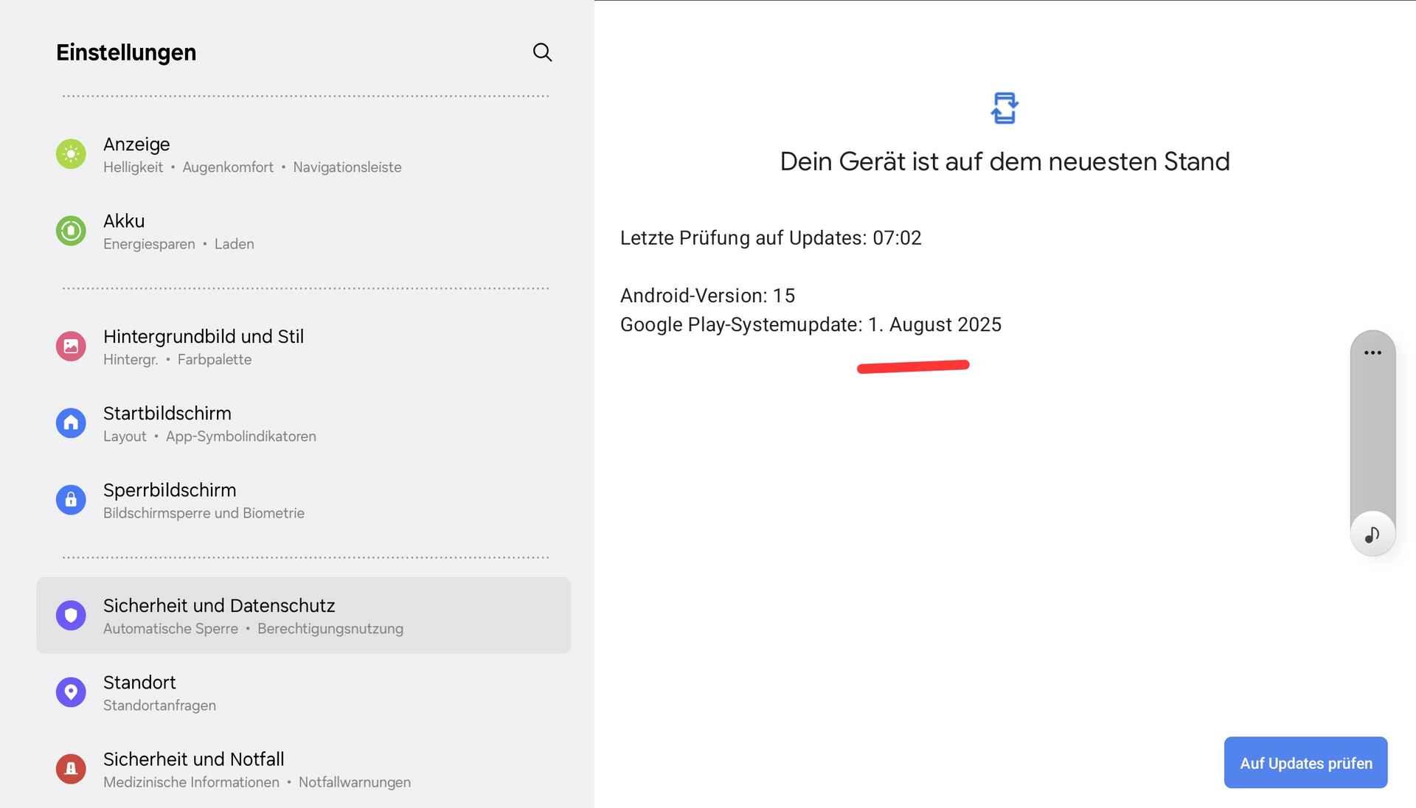This screenshot has height=808, width=1416.
Task: Tap the Sperrbildschirm lock icon
Action: click(x=71, y=500)
